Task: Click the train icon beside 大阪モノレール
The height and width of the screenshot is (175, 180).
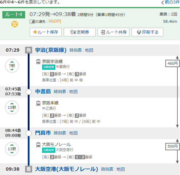Action: (x=38, y=144)
